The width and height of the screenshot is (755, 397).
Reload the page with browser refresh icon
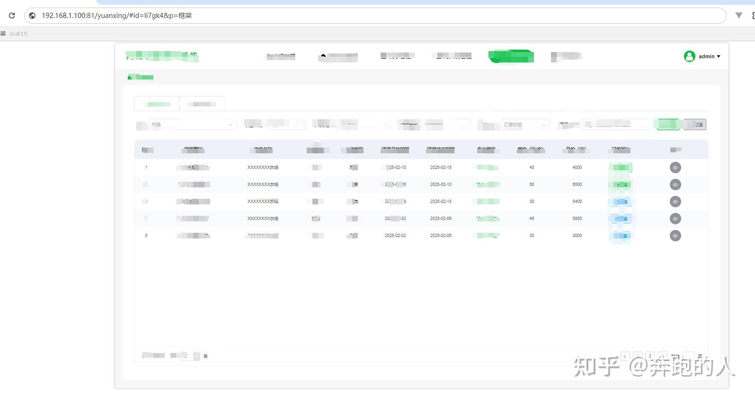tap(12, 16)
